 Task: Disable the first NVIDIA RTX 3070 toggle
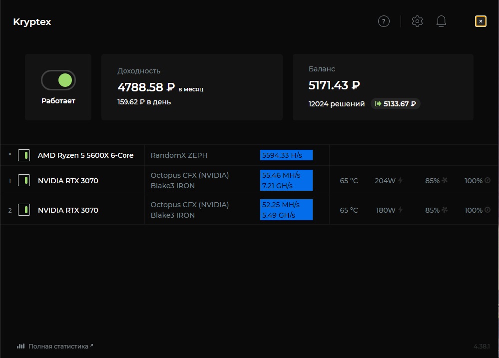23,181
